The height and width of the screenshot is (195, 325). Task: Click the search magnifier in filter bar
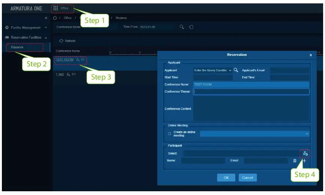pyautogui.click(x=182, y=27)
